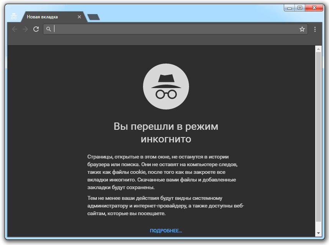
Task: Click the vertical scrollbar thumb
Action: (x=318, y=137)
